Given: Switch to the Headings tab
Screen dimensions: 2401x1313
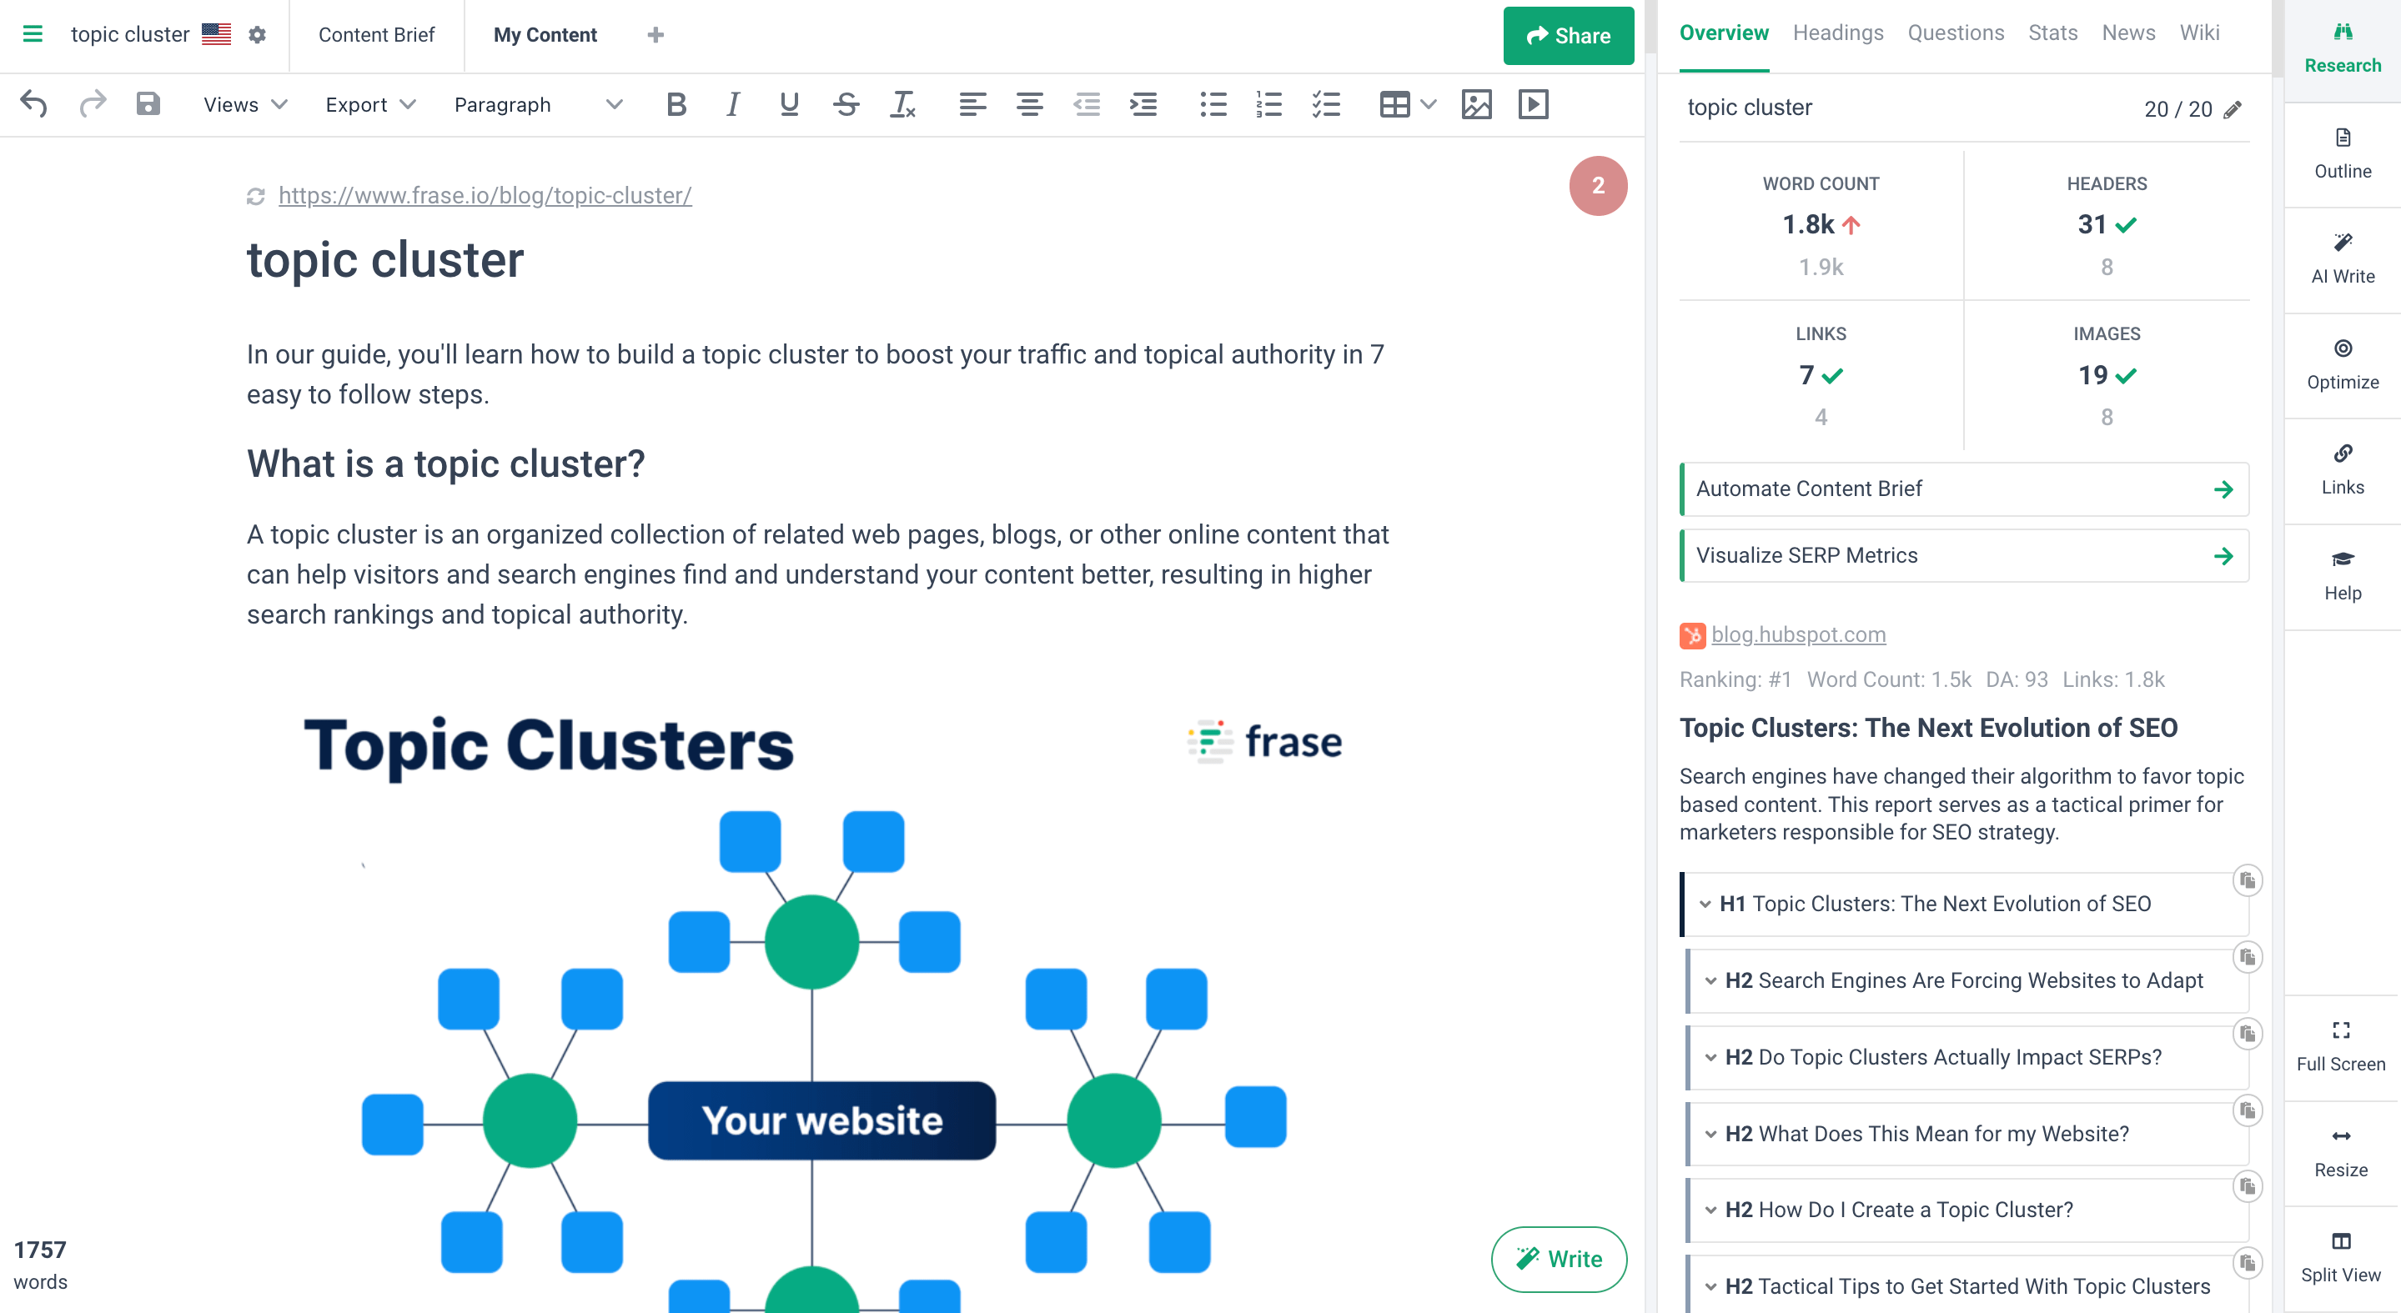Looking at the screenshot, I should tap(1835, 33).
